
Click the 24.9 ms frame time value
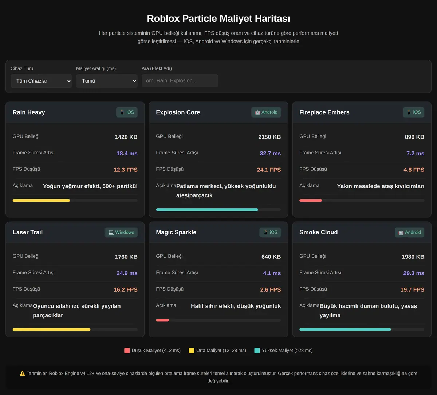pyautogui.click(x=127, y=273)
